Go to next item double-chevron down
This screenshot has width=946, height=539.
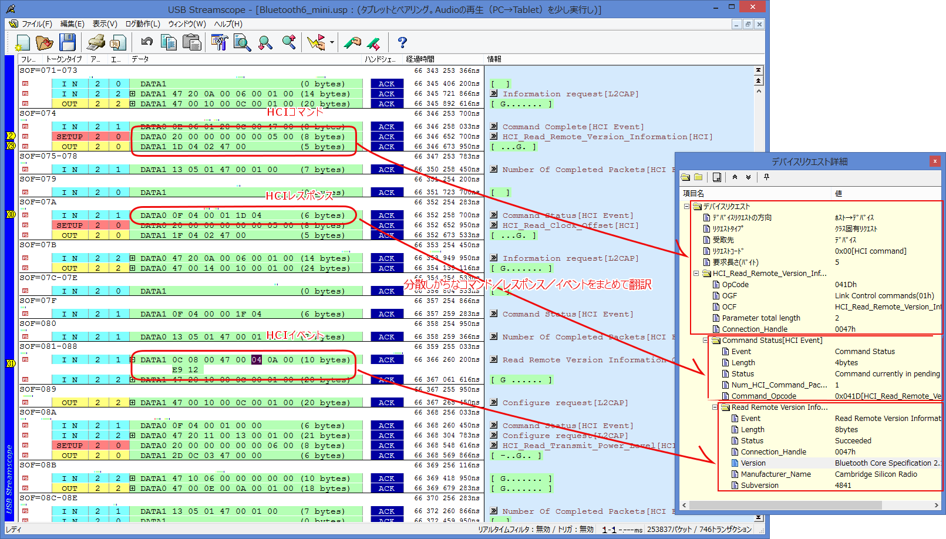748,177
